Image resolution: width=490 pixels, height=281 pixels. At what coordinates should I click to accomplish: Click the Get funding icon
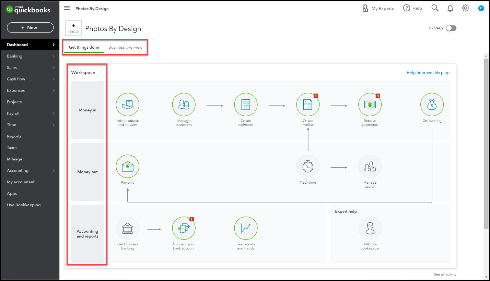pos(432,105)
